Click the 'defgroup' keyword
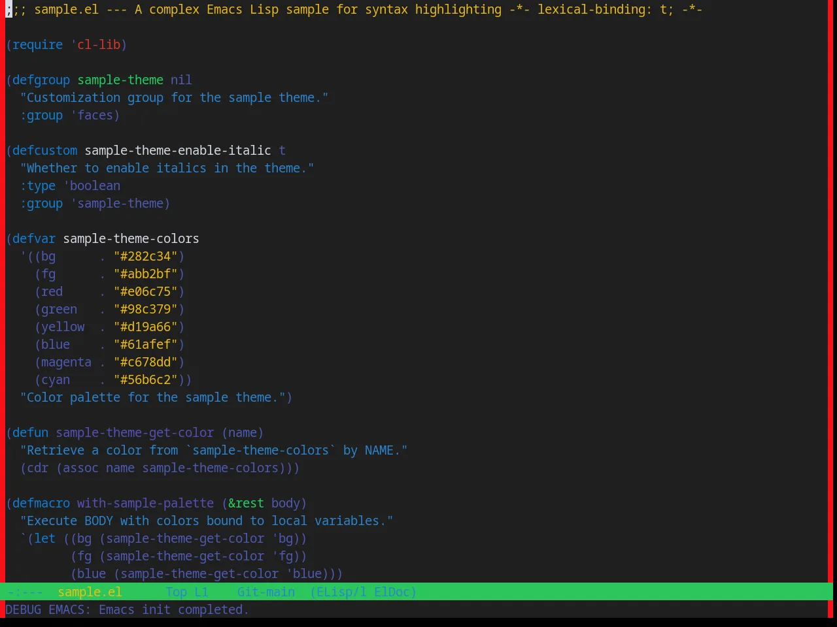 coord(41,80)
